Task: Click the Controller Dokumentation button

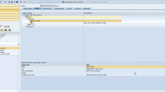Action: coord(53,2)
